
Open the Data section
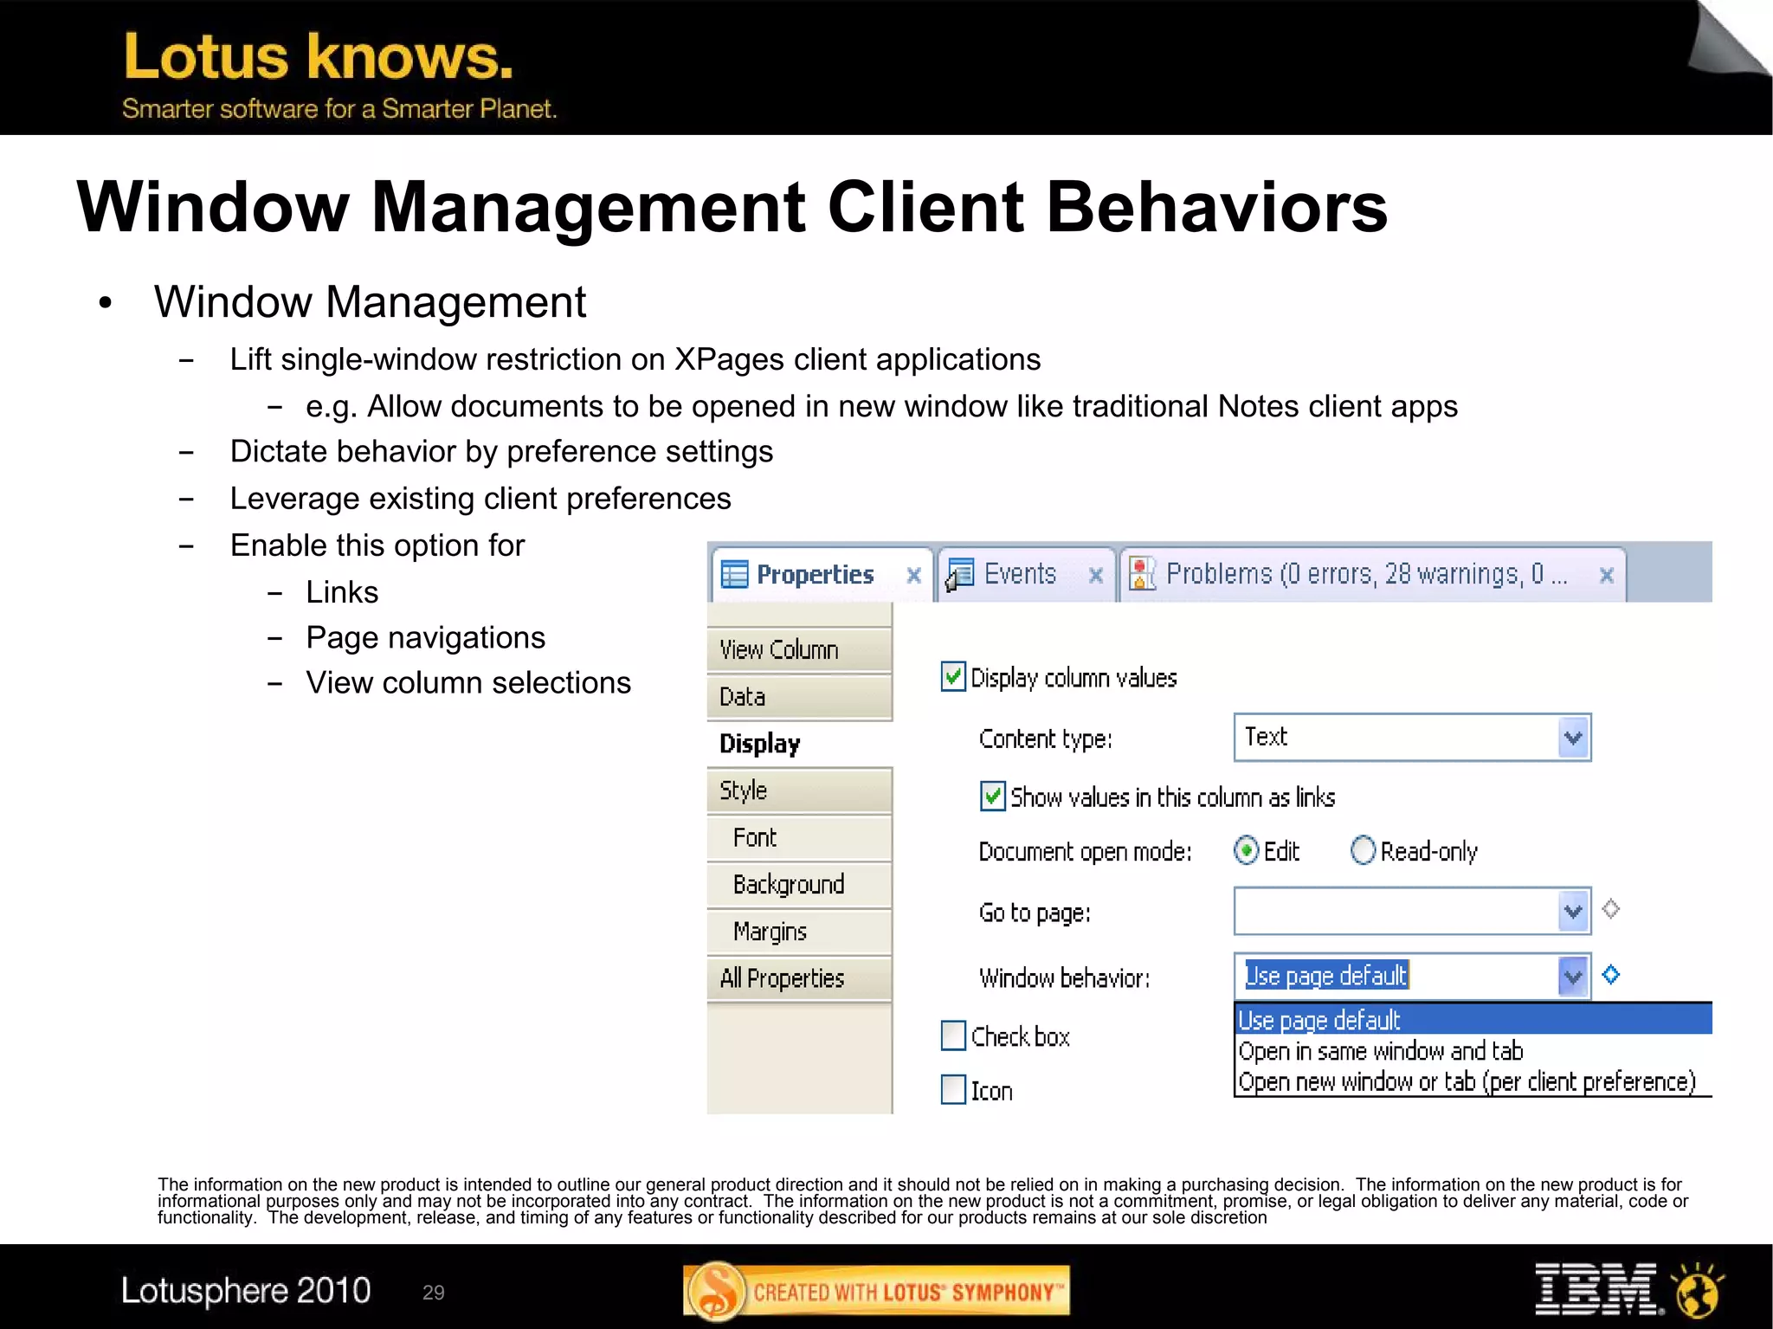point(799,697)
